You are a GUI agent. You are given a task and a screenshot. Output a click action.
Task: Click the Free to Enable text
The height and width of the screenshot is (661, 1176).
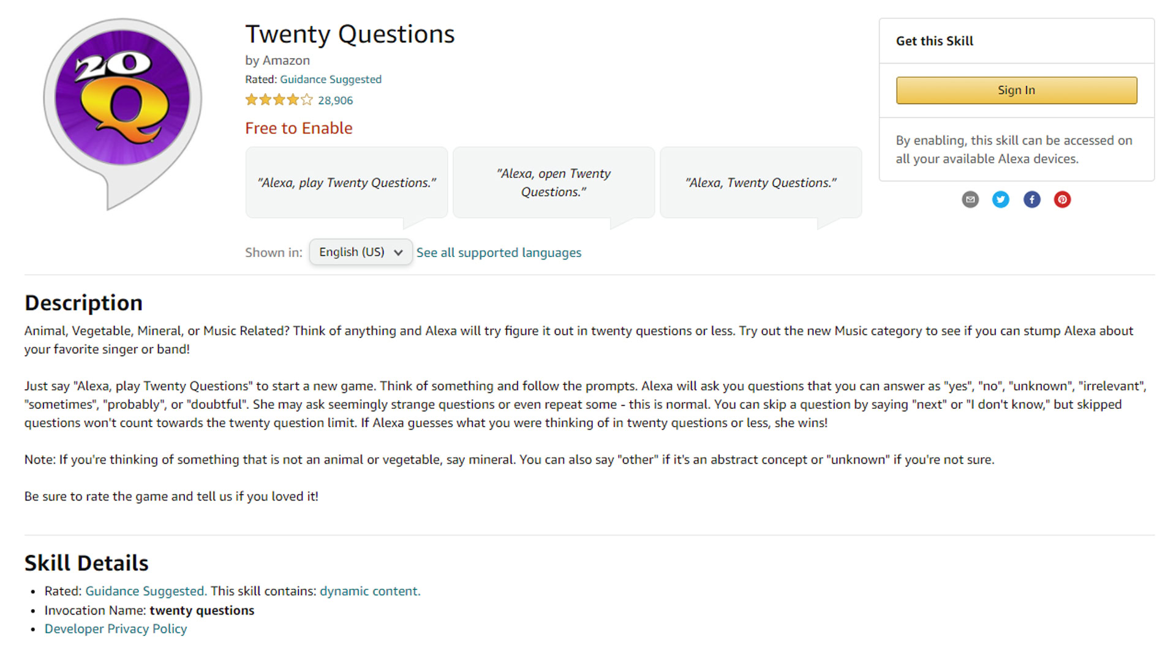coord(299,128)
